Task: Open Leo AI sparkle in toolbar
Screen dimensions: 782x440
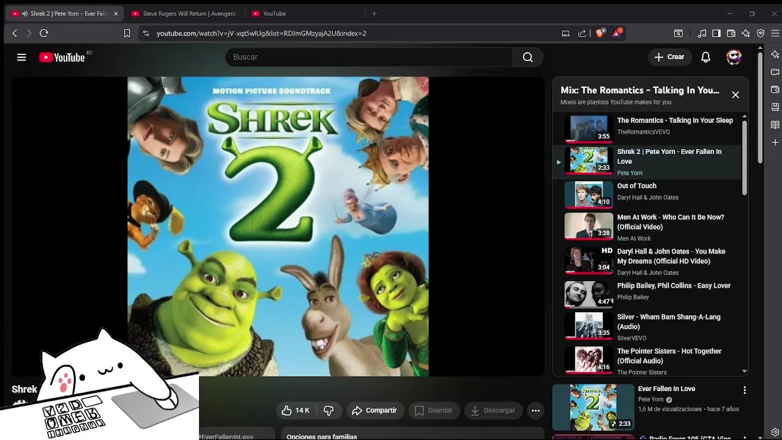Action: pyautogui.click(x=746, y=34)
